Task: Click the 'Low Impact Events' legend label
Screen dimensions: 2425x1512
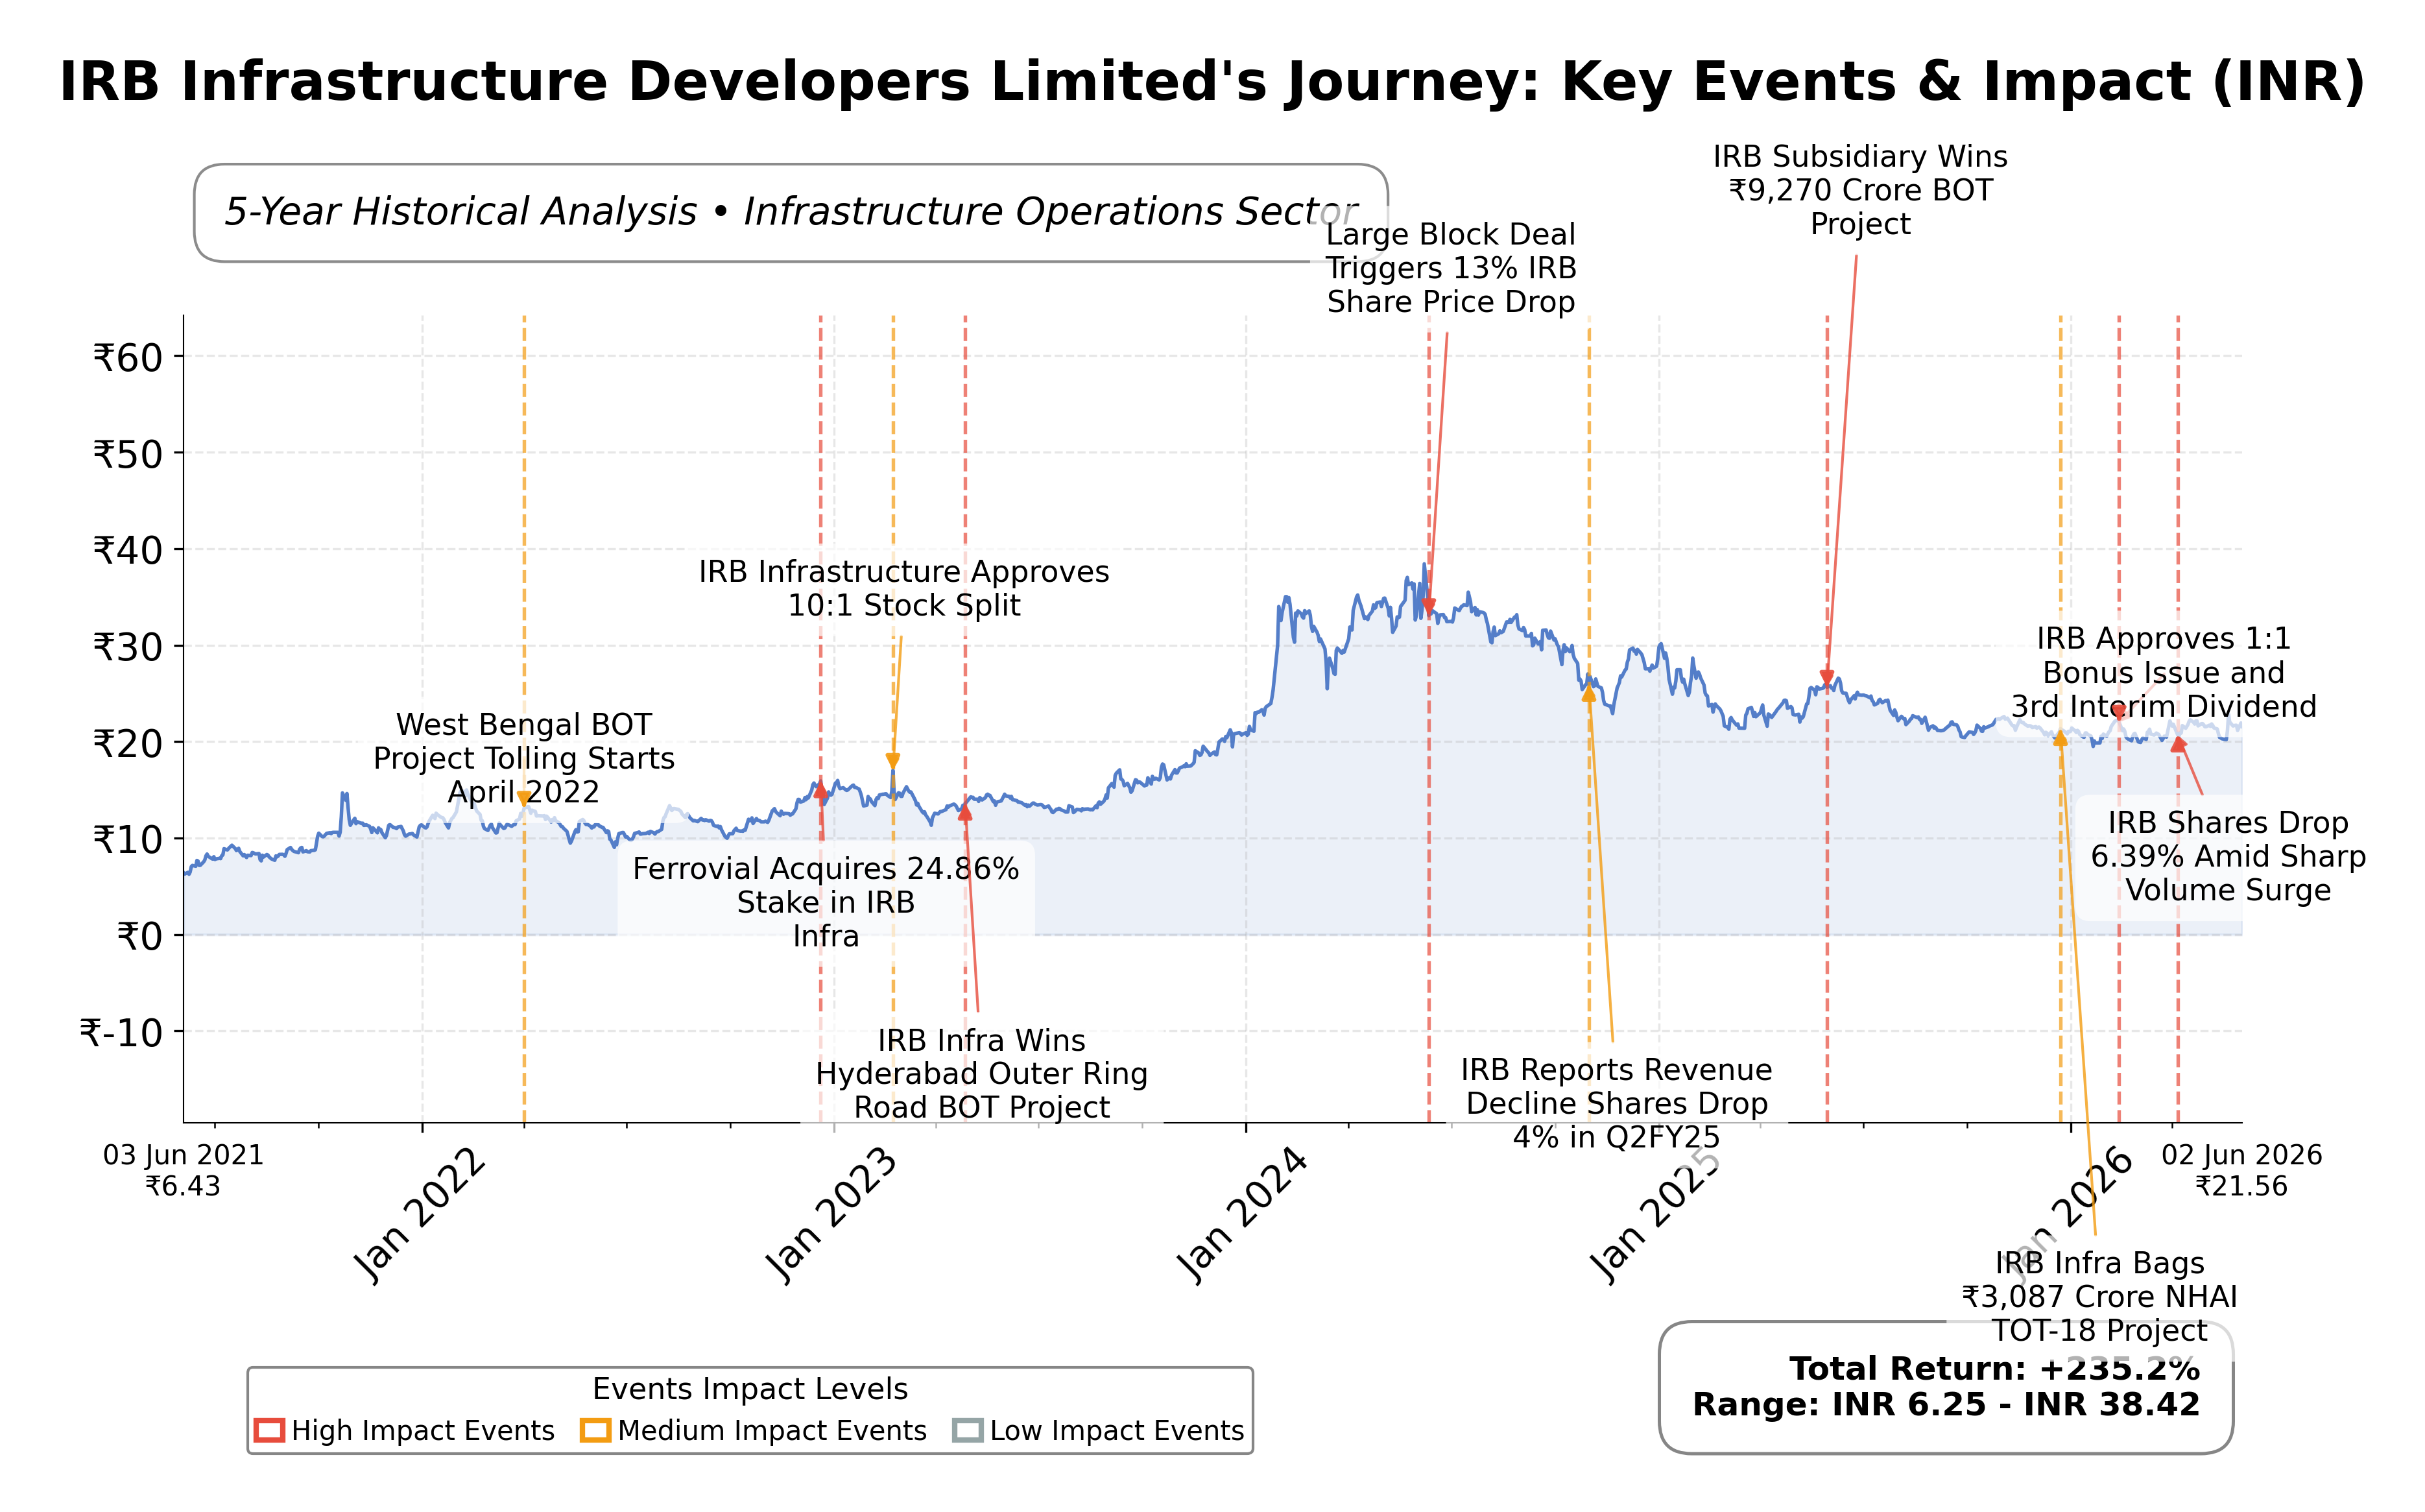Action: 1117,1431
